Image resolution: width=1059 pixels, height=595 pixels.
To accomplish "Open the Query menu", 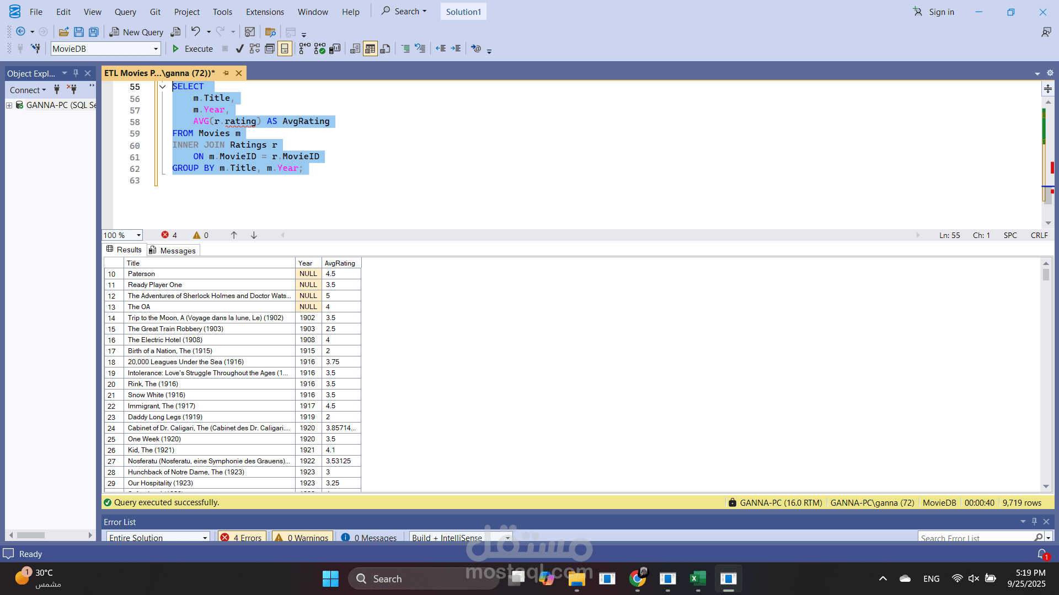I will [x=125, y=12].
